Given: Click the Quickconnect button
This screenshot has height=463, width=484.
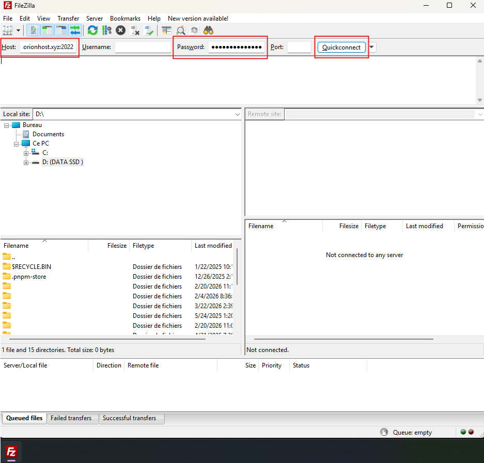Looking at the screenshot, I should [341, 47].
